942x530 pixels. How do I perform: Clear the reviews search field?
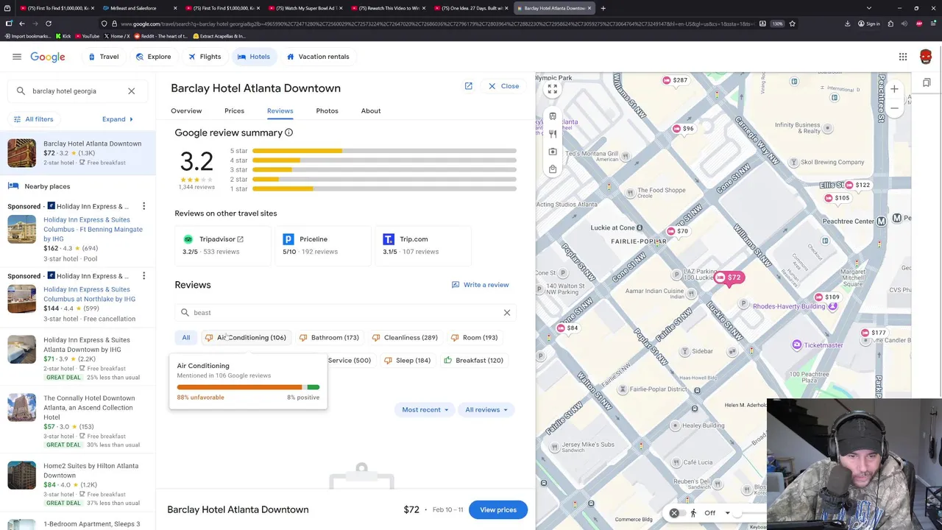506,312
